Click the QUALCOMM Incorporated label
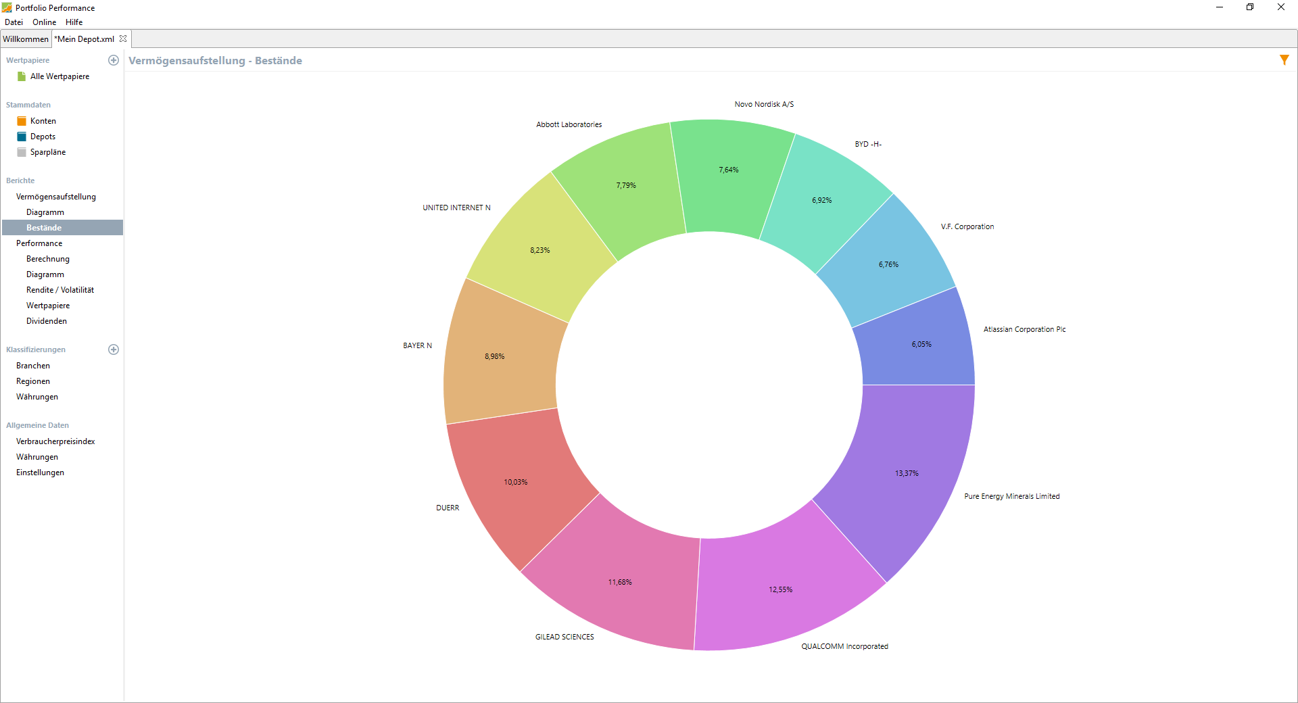The width and height of the screenshot is (1298, 703). 845,646
